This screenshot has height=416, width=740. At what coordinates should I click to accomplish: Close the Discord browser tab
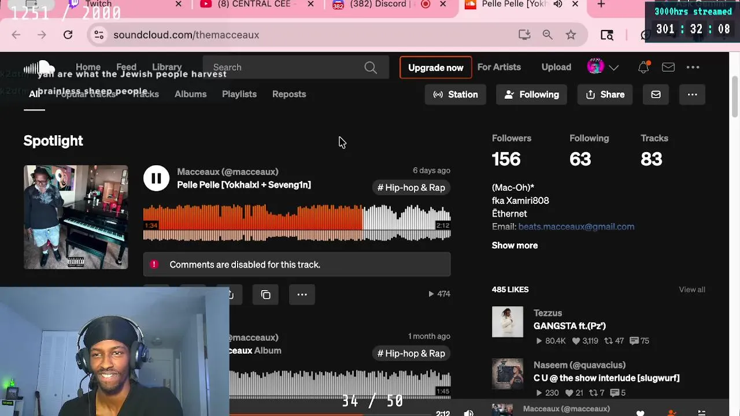tap(443, 5)
